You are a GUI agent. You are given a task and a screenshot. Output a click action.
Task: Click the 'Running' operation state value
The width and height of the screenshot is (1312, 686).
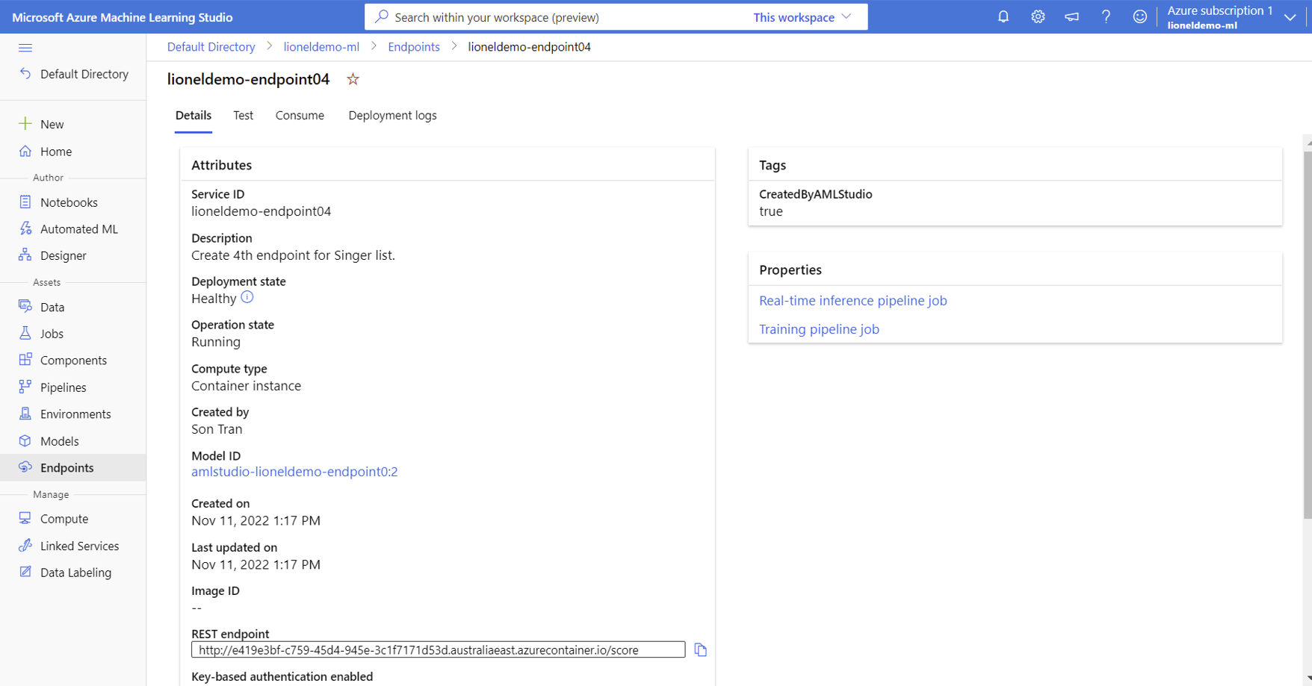[216, 342]
